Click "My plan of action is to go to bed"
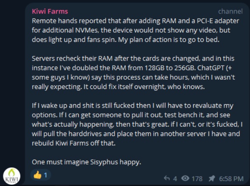The width and height of the screenshot is (250, 186). [169, 40]
